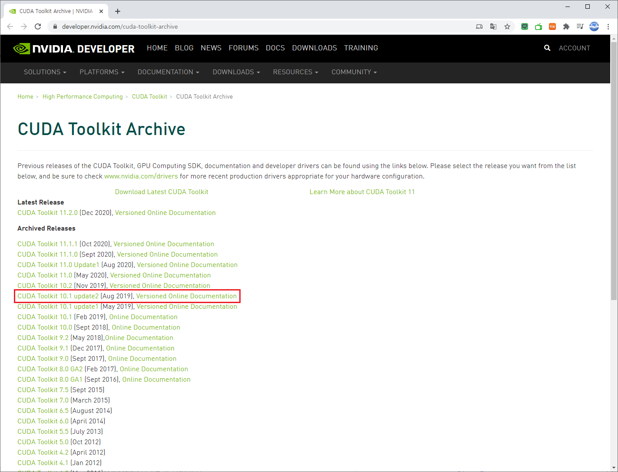Image resolution: width=618 pixels, height=472 pixels.
Task: Go to HOME in the top navigation
Action: pyautogui.click(x=157, y=48)
